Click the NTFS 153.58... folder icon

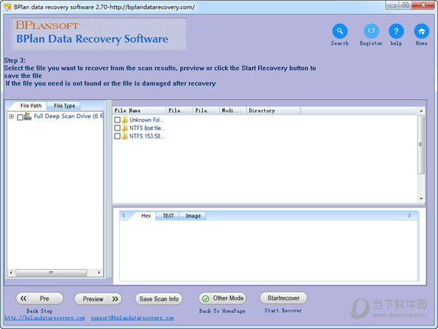(125, 136)
